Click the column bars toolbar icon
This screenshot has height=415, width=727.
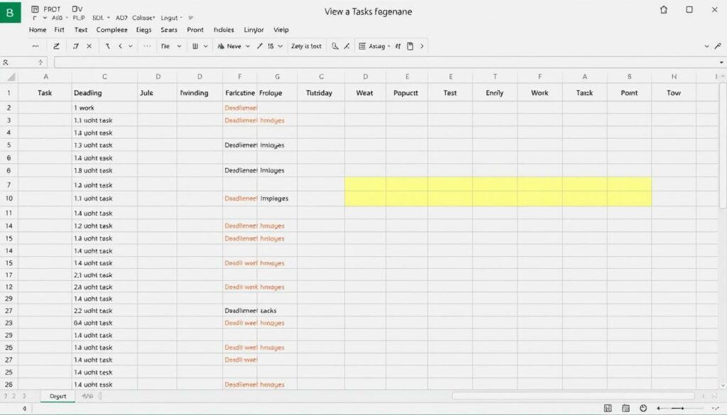pos(195,46)
